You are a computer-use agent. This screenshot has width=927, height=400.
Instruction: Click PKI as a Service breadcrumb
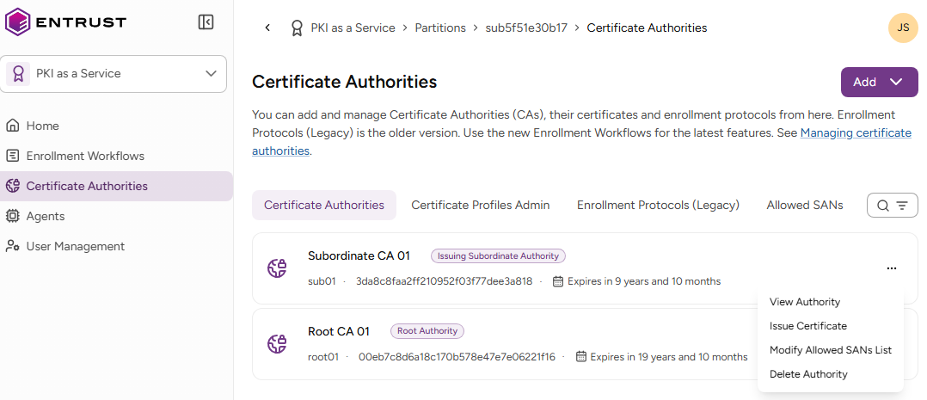[353, 28]
